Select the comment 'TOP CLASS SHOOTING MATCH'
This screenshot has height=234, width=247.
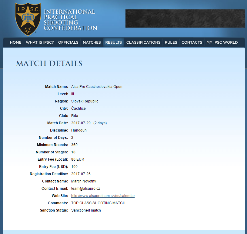[98, 203]
